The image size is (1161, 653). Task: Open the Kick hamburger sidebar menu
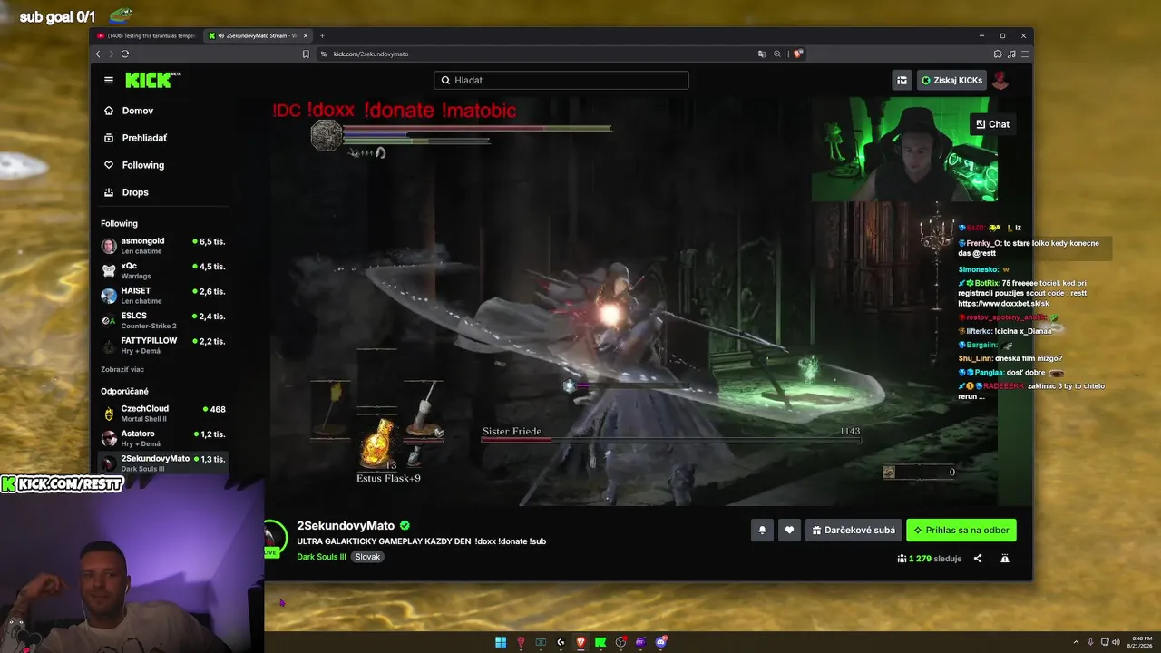click(x=109, y=80)
